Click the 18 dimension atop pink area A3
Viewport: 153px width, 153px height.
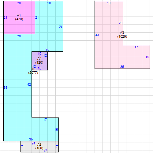109,3
